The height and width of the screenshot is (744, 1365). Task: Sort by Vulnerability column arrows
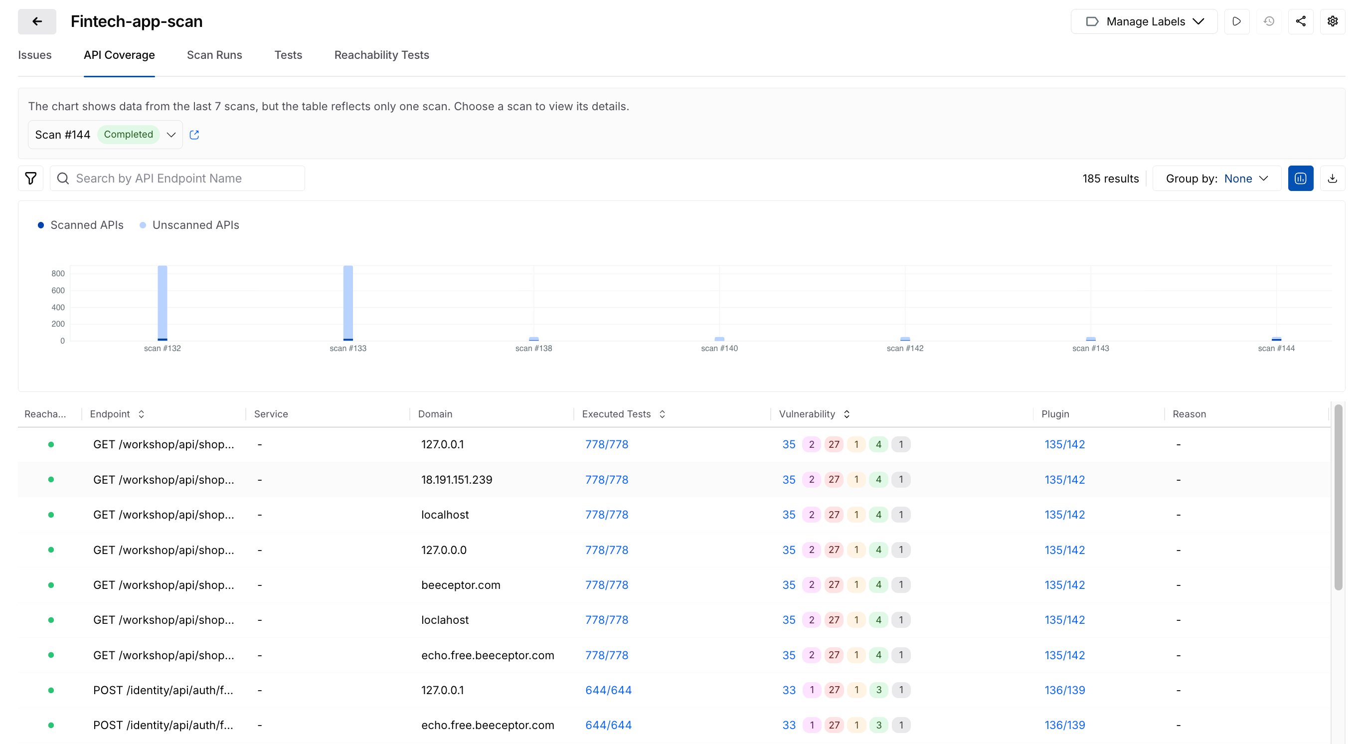click(x=847, y=414)
